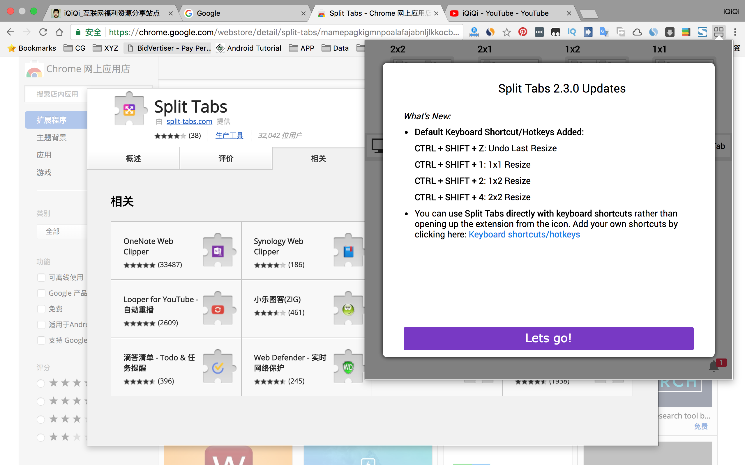Bookmark this page with the star icon

[x=506, y=32]
